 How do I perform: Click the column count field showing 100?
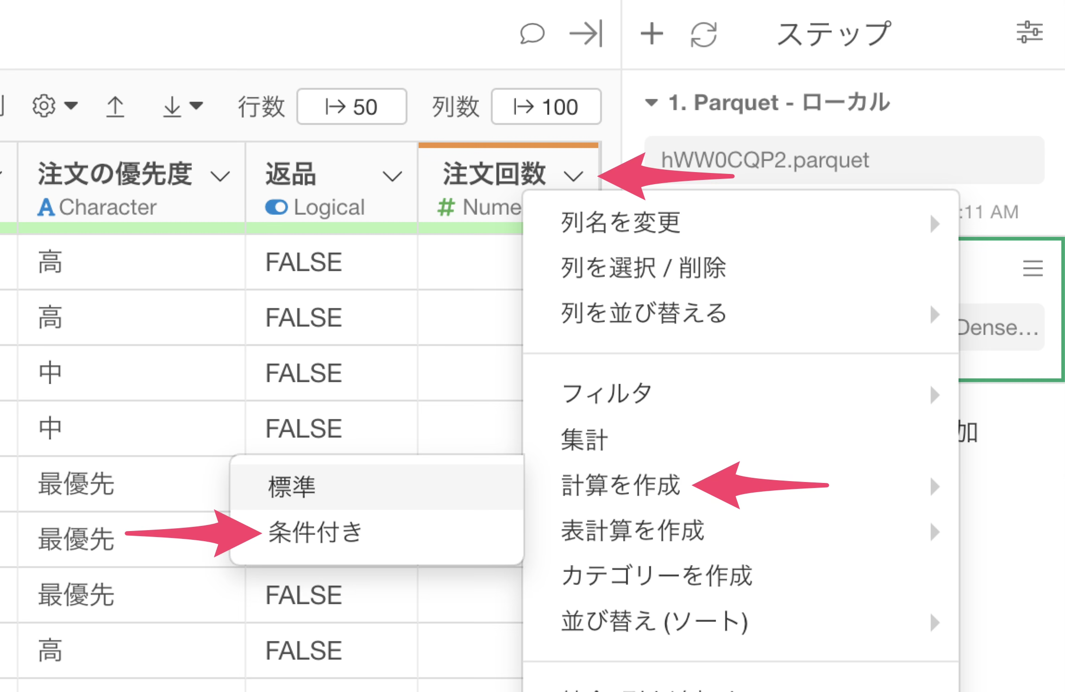546,106
